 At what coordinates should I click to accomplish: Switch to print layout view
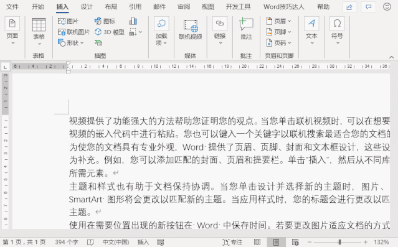pos(276,243)
